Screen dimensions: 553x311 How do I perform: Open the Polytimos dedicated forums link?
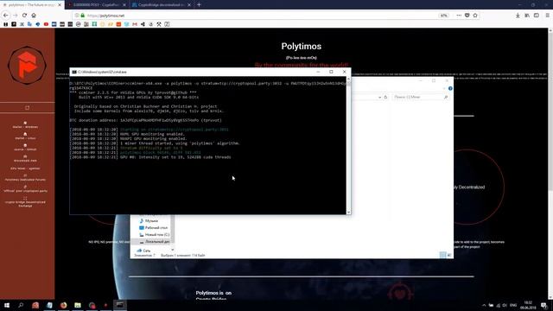click(x=25, y=178)
